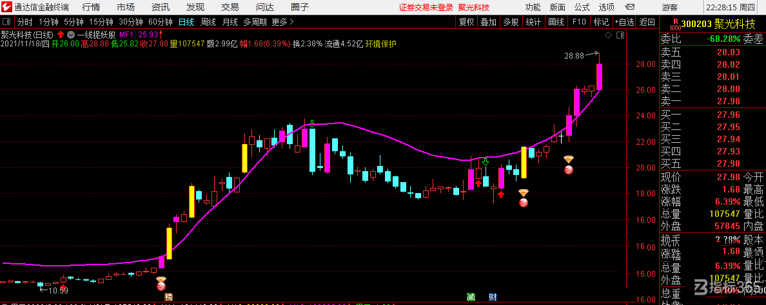Open the 功能 menu
The image size is (766, 305).
(x=533, y=7)
